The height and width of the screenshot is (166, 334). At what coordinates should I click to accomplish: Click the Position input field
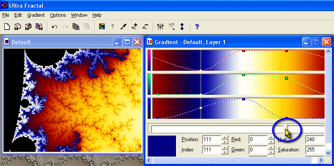[x=212, y=139]
